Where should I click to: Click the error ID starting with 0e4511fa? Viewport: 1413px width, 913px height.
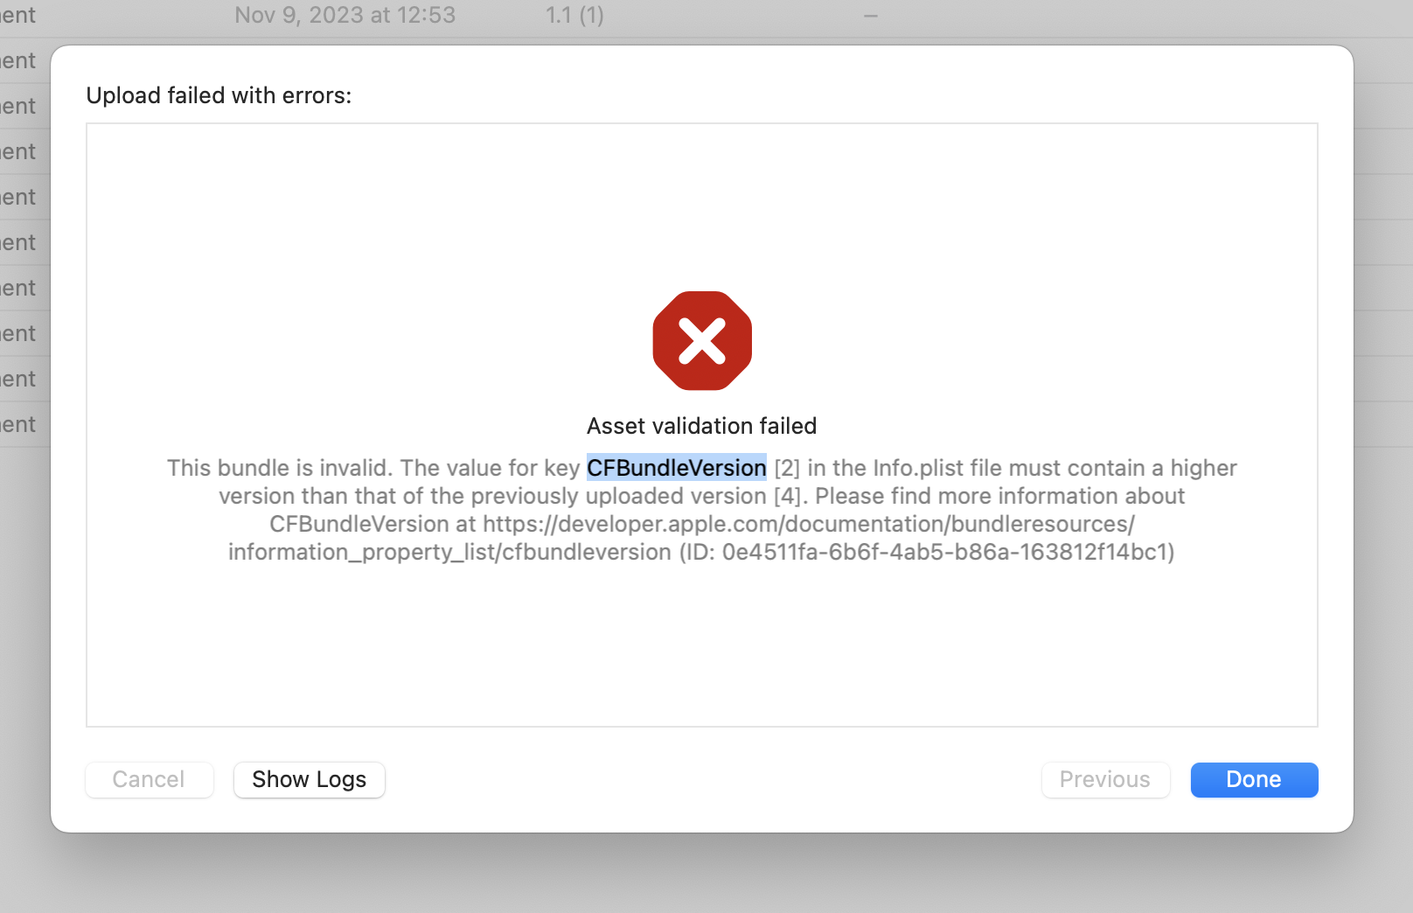(x=946, y=552)
